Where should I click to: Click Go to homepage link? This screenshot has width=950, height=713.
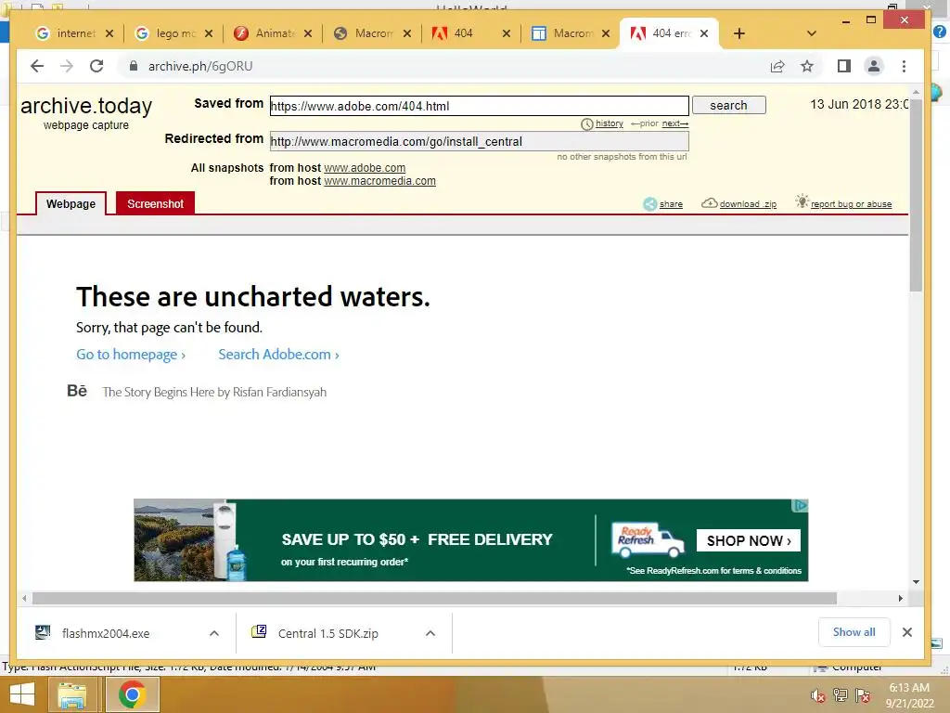(131, 355)
